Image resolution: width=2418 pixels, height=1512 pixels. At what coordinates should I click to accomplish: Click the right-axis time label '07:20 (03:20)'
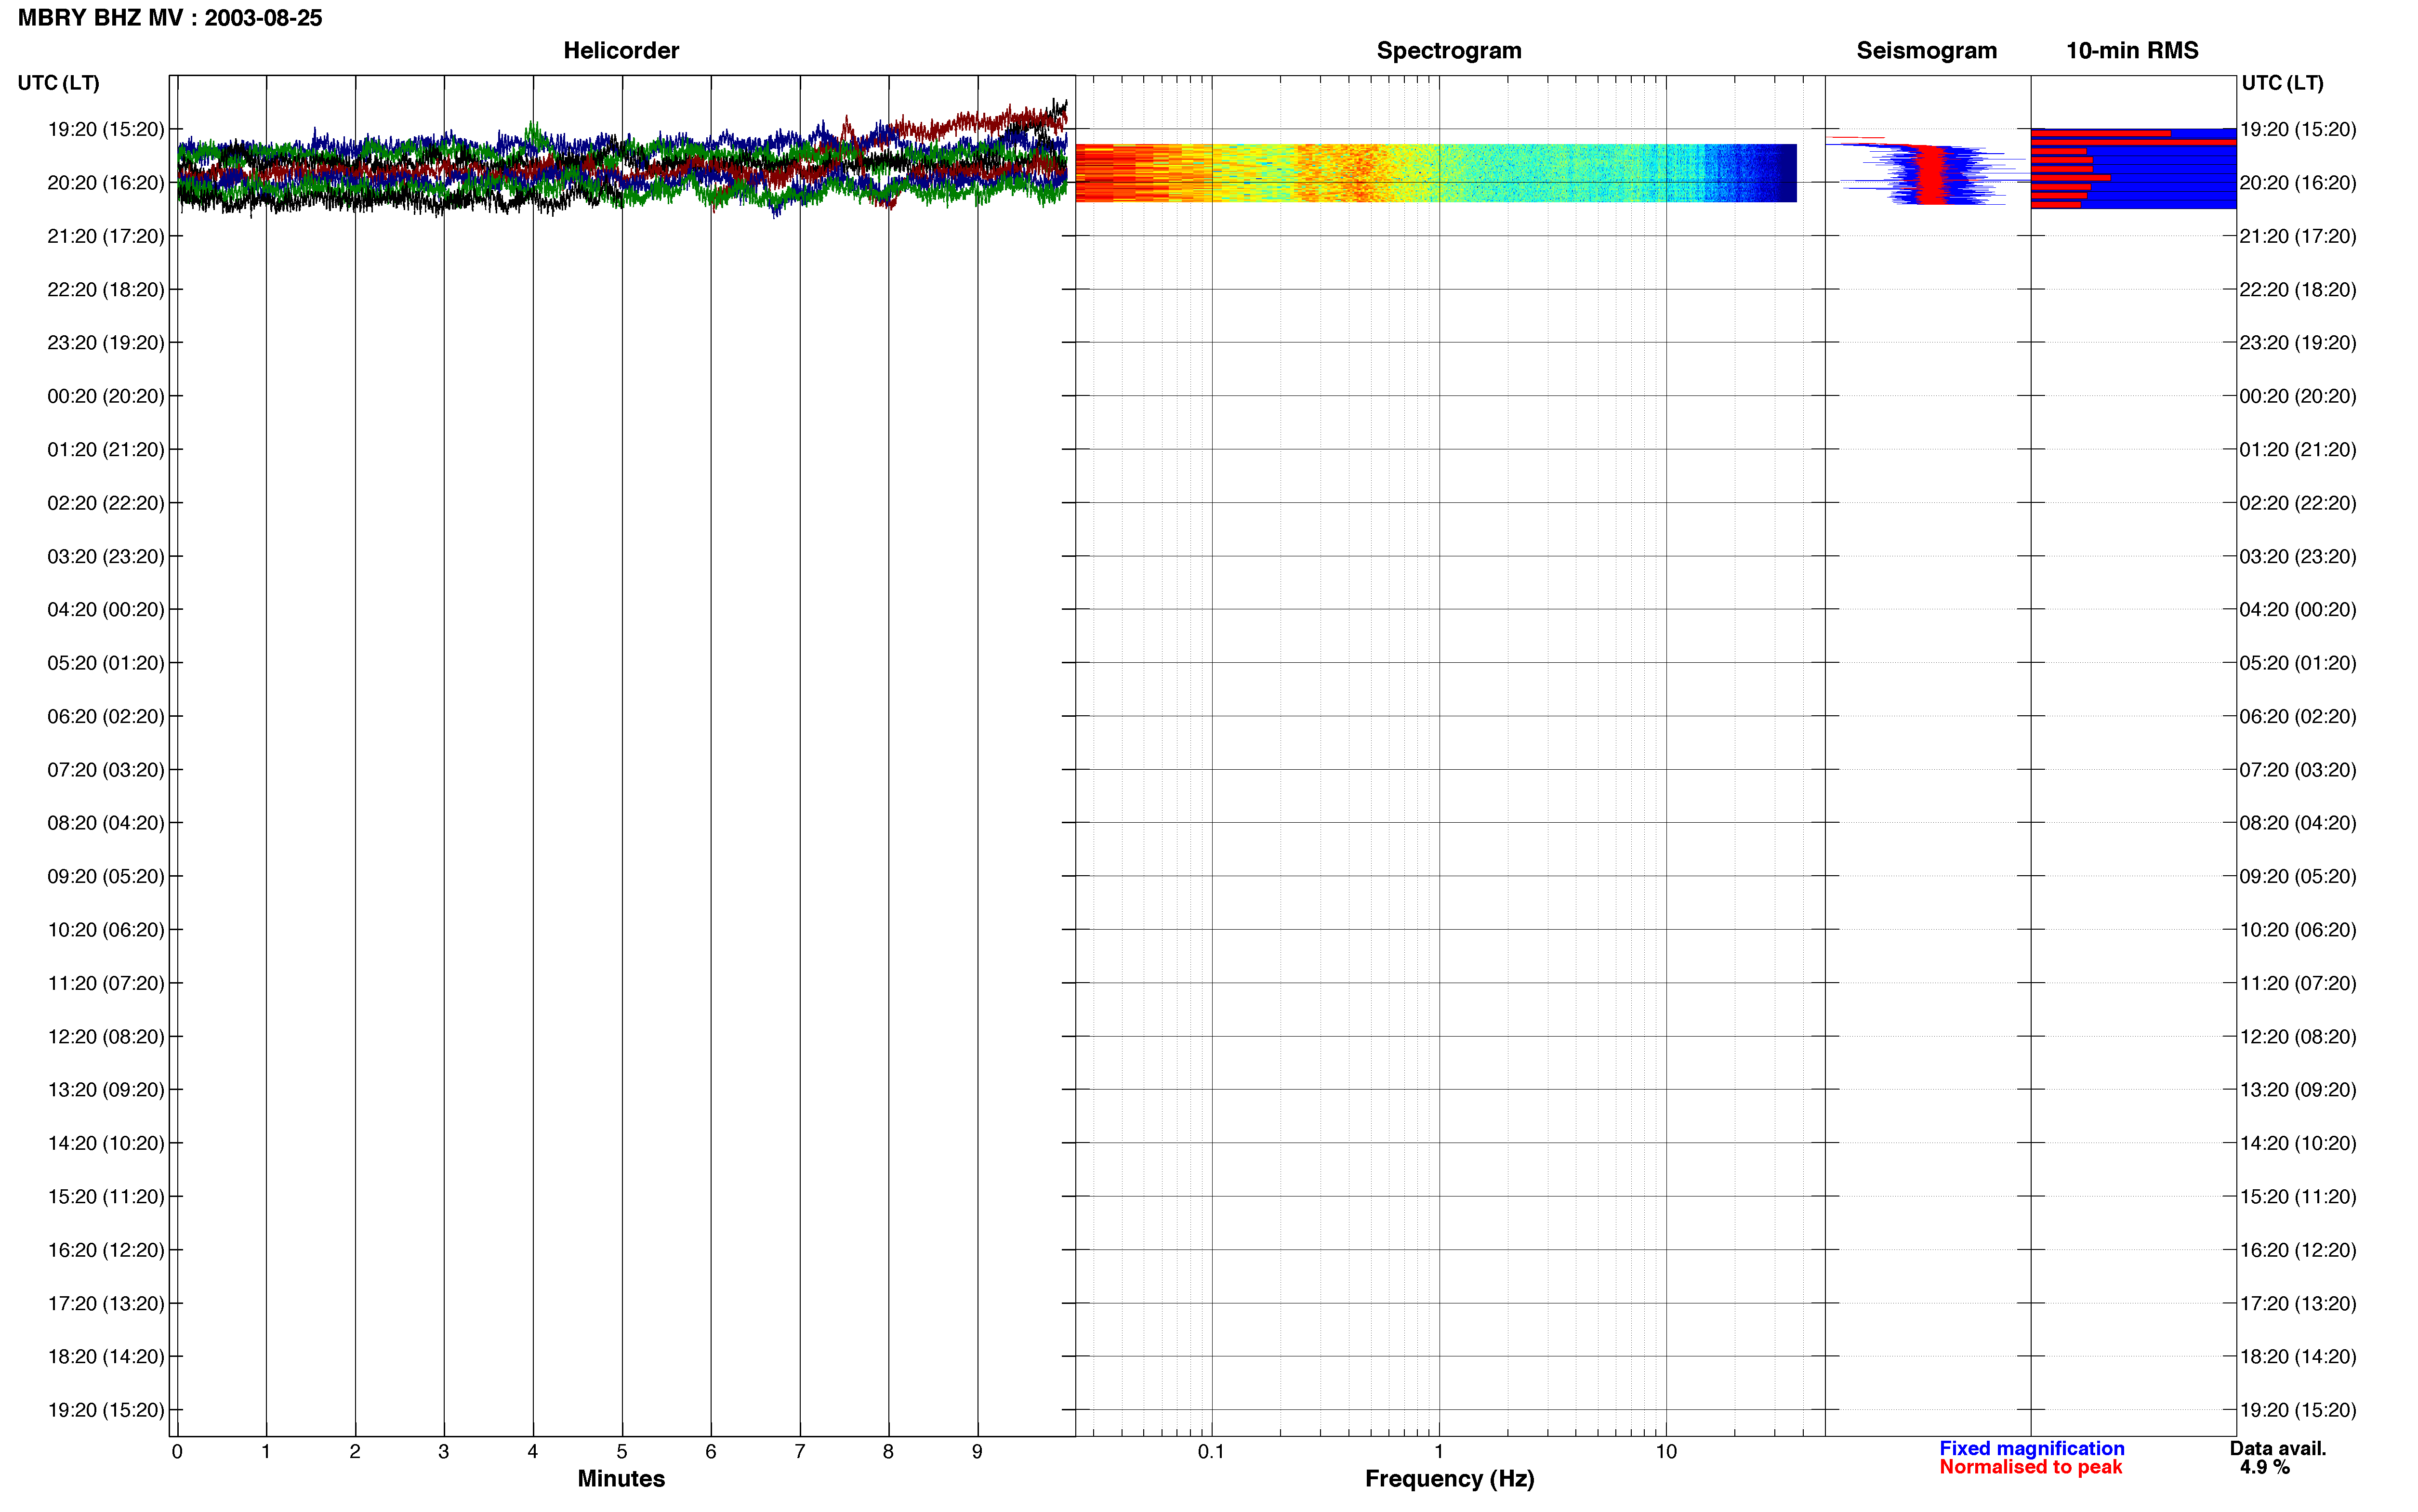[x=2298, y=770]
